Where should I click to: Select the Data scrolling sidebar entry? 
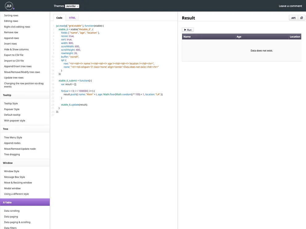point(11,211)
